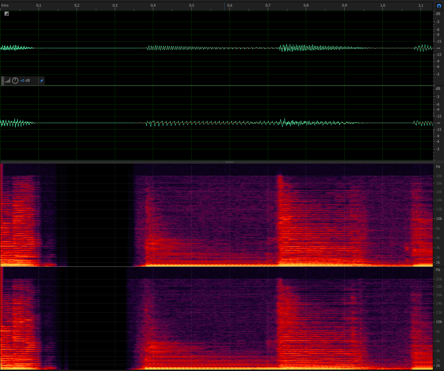Click the HUD gain adjustment knob
Image resolution: width=444 pixels, height=371 pixels.
coord(15,81)
